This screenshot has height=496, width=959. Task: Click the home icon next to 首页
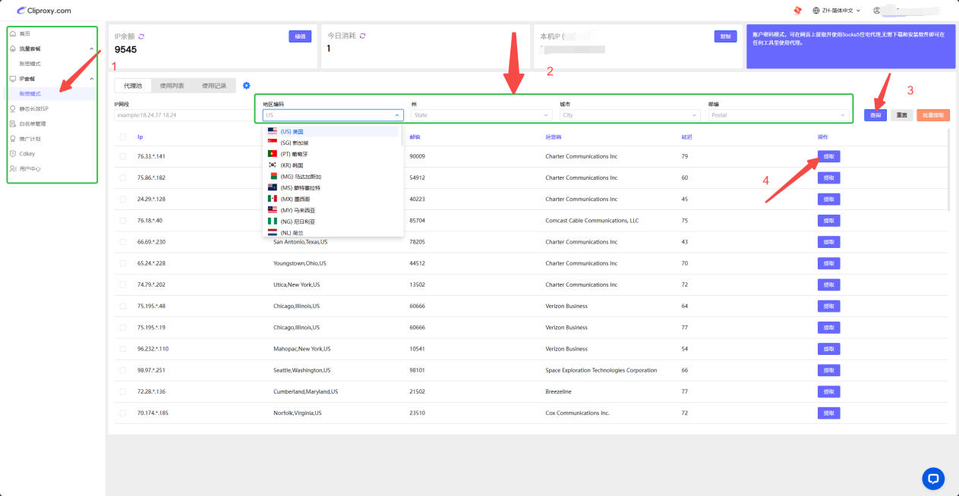(13, 34)
